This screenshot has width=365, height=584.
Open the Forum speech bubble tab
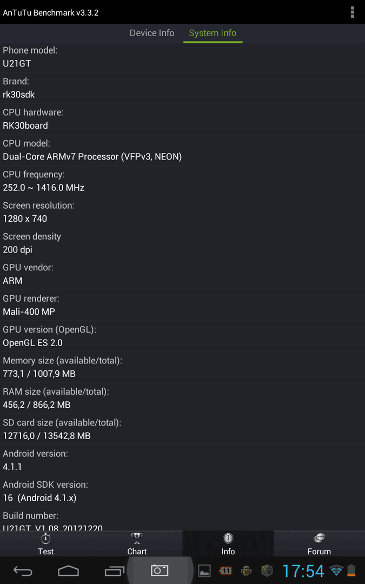(x=319, y=544)
